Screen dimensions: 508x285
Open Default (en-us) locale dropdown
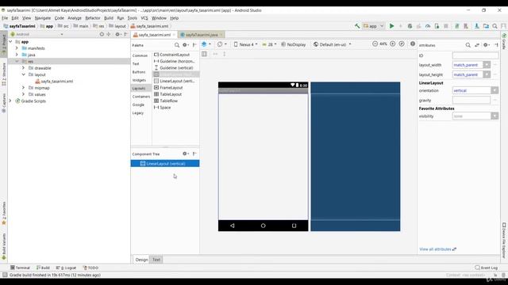[x=333, y=44]
